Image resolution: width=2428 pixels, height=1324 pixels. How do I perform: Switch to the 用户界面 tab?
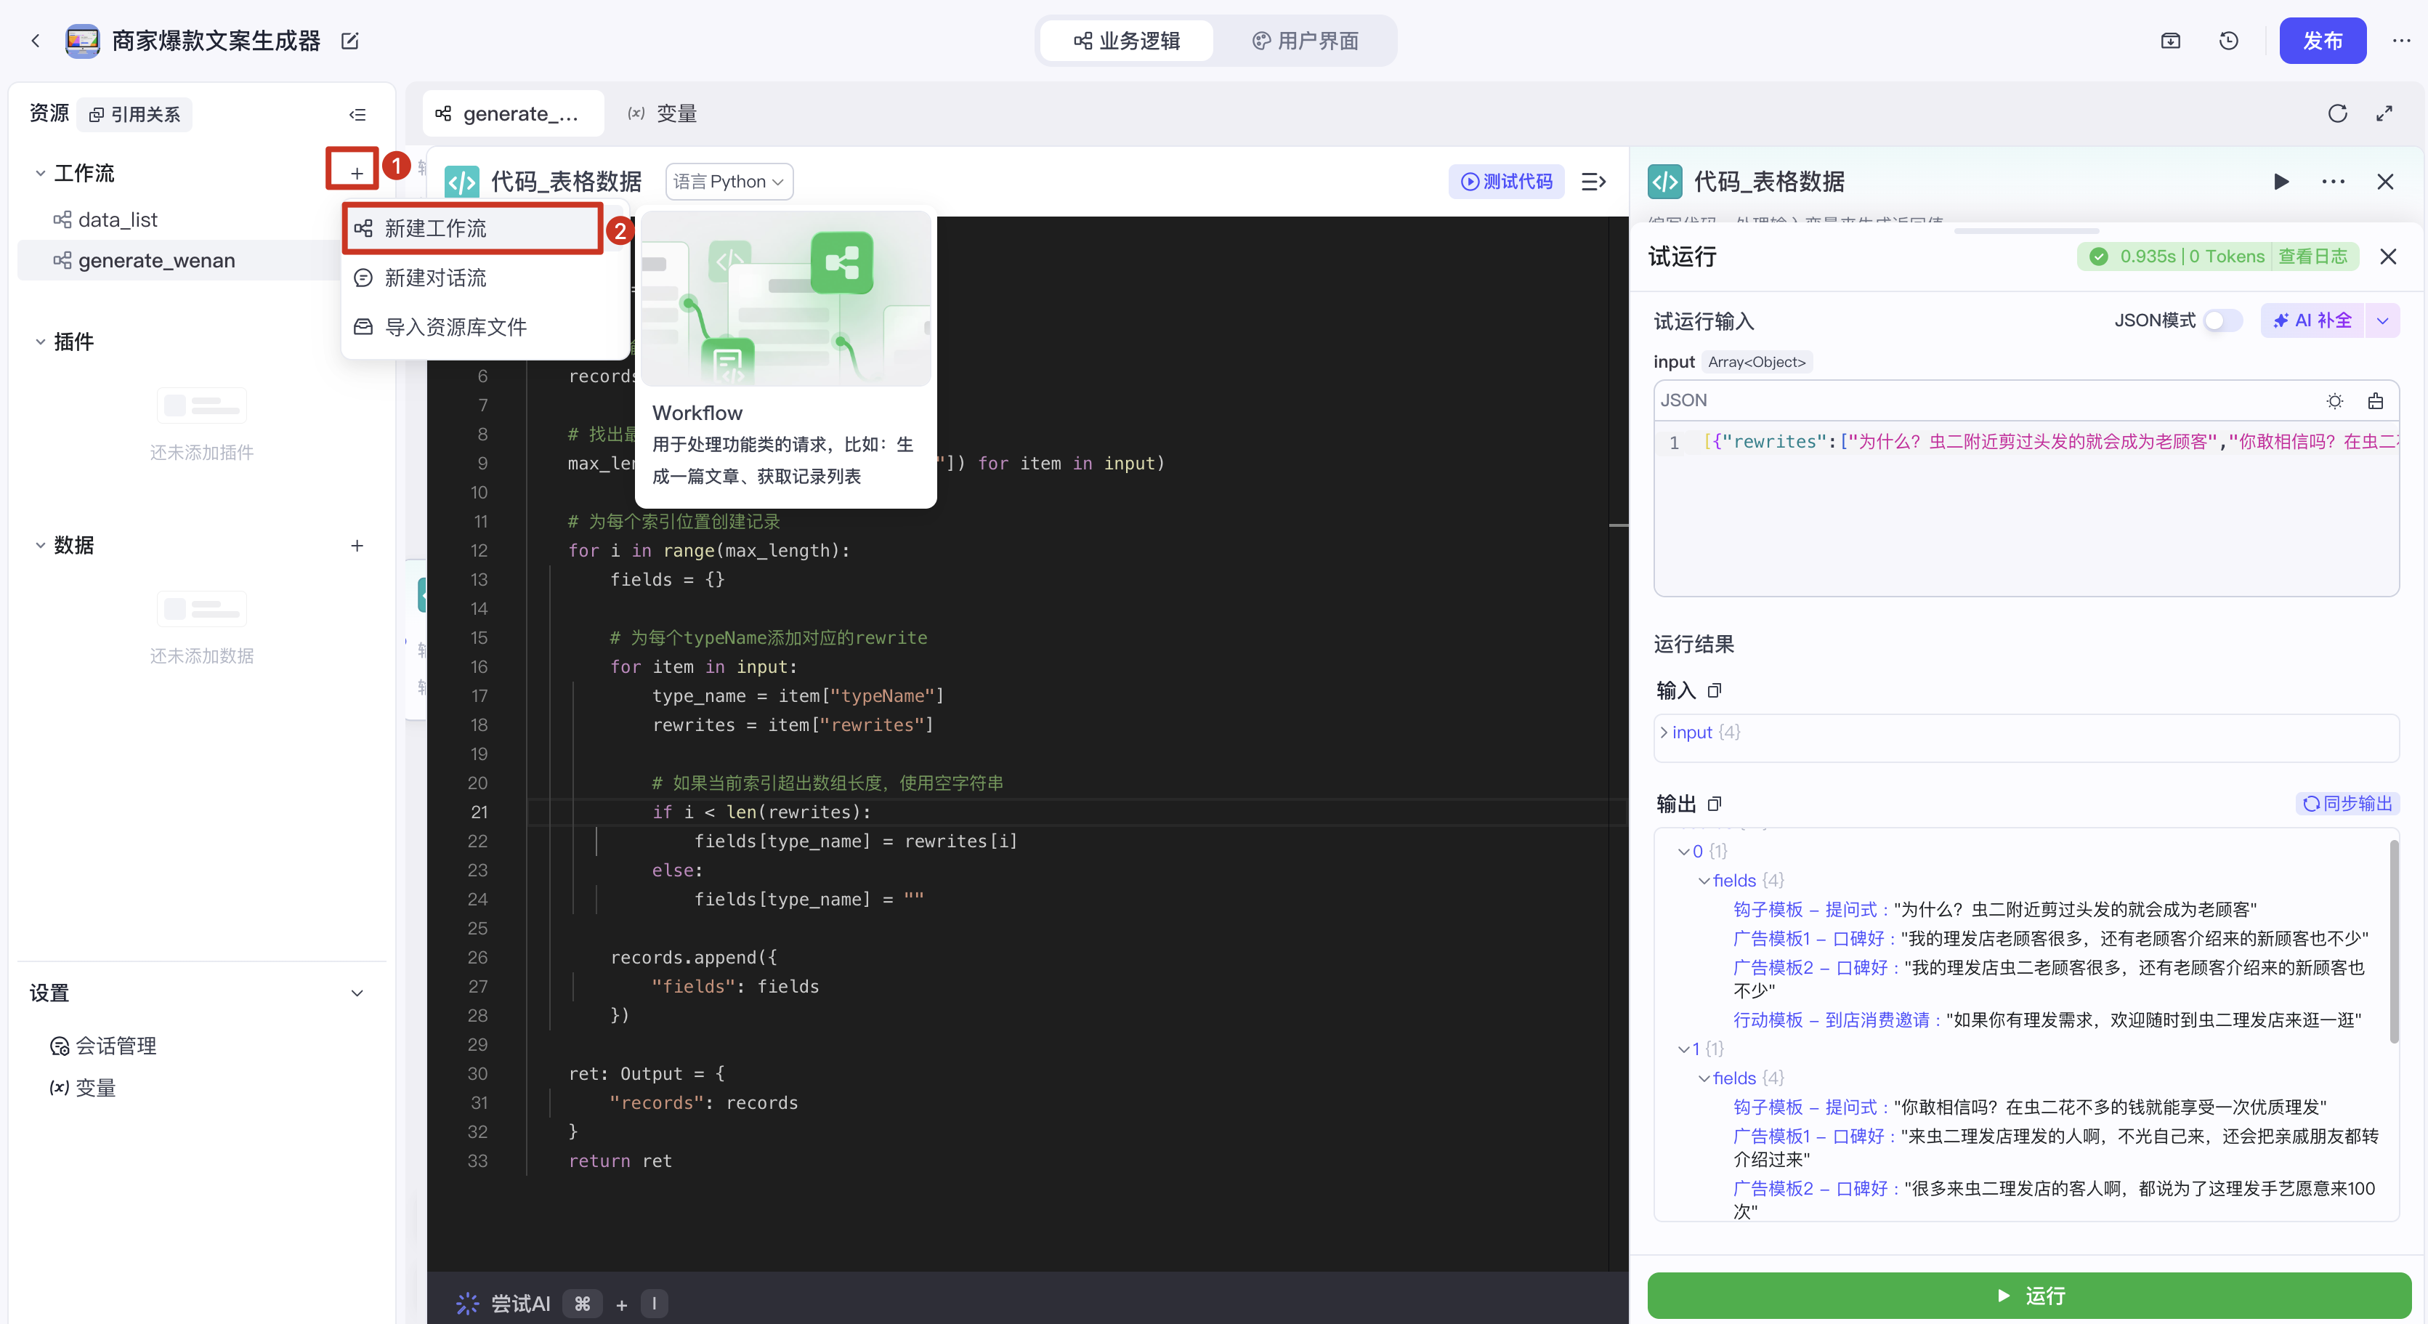(x=1306, y=41)
